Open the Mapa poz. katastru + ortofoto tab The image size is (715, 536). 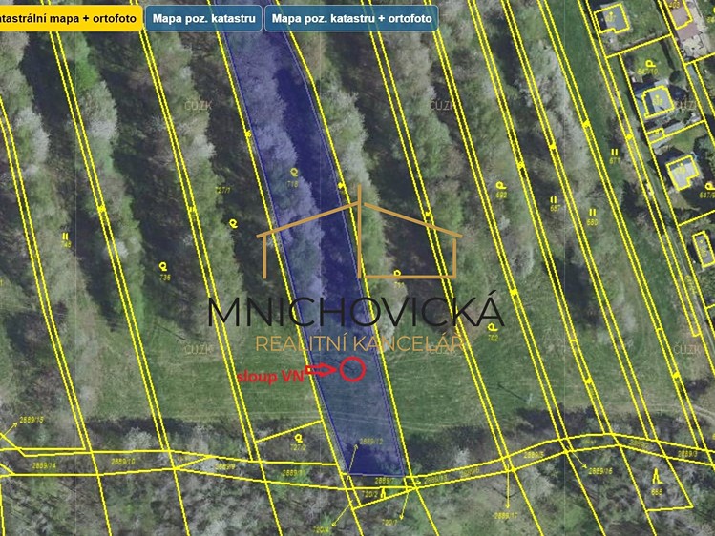coord(351,19)
